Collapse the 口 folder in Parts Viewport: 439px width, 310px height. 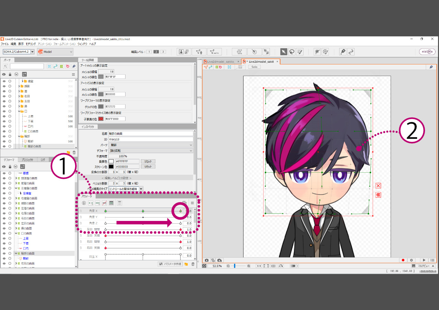(19, 111)
